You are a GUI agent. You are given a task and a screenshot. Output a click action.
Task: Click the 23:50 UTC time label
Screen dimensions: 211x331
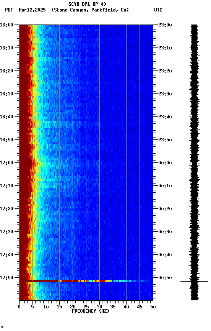165,140
